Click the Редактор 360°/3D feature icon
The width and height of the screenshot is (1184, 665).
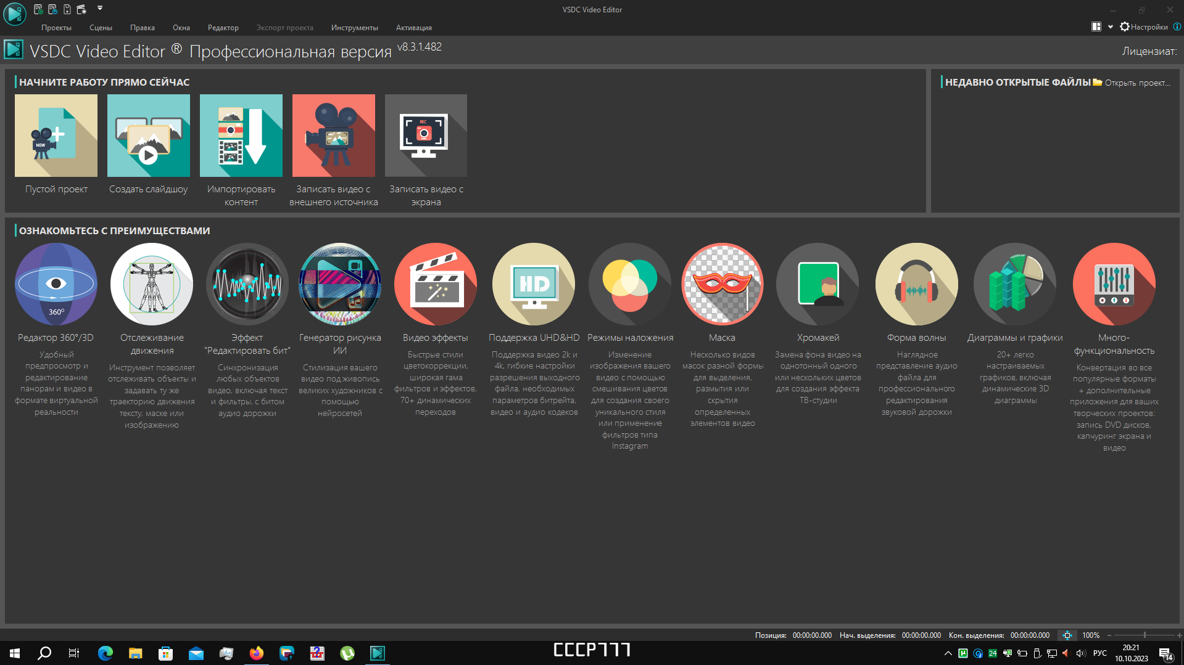pyautogui.click(x=56, y=284)
